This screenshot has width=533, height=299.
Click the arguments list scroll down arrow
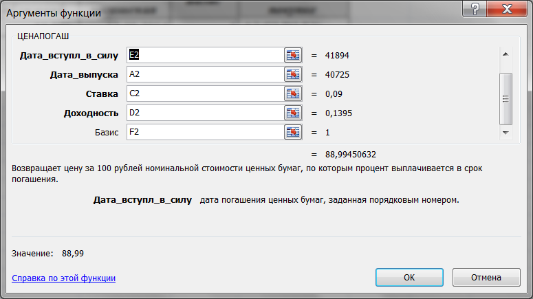[505, 133]
